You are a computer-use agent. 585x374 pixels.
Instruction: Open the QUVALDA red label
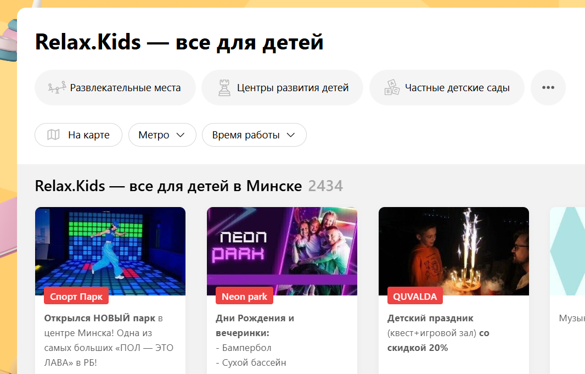point(415,297)
